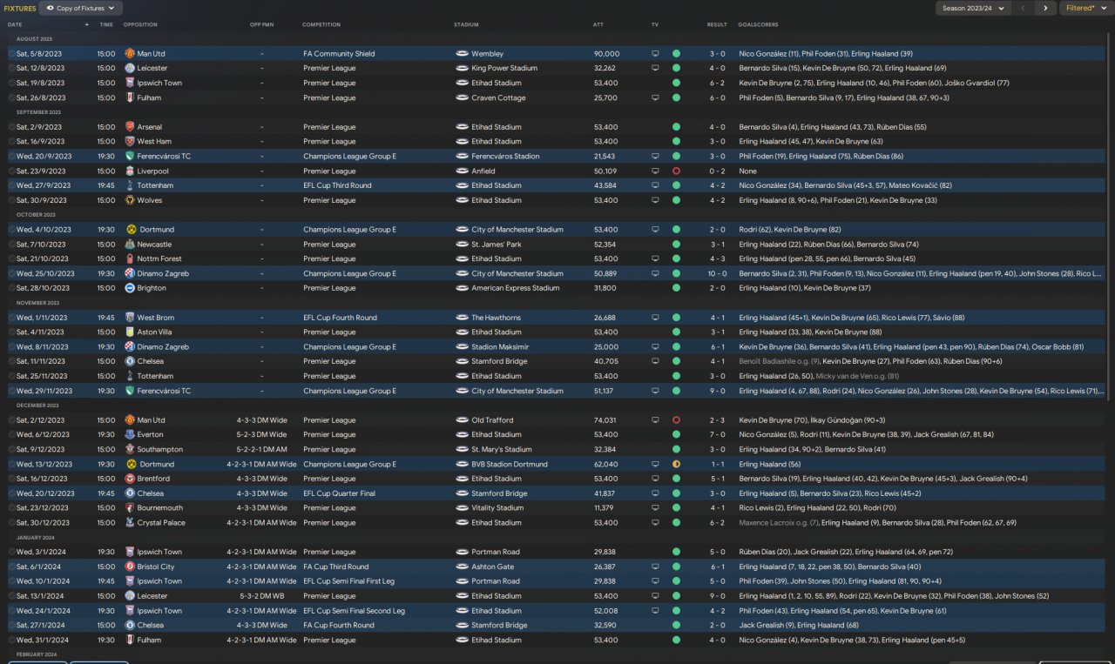Open the EFL Cup Quarter Final competition link
This screenshot has width=1115, height=664.
[337, 493]
